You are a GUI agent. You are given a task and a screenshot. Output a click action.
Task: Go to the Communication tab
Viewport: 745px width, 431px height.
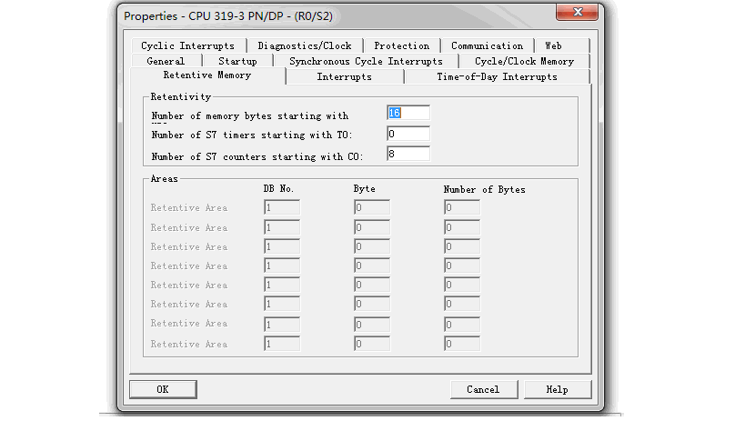click(487, 45)
